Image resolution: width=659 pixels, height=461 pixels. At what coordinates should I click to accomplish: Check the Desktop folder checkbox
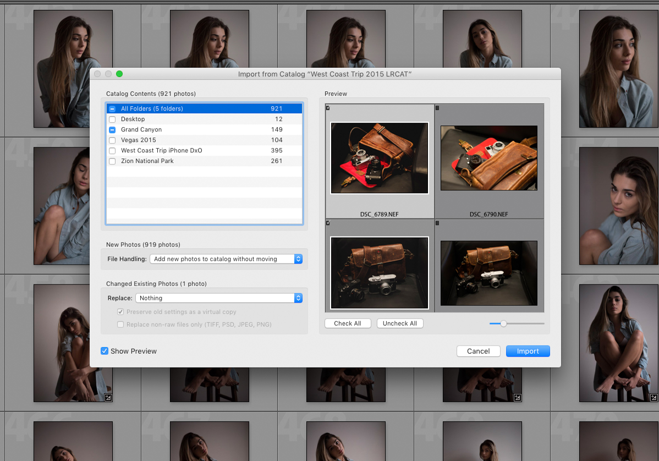coord(112,119)
